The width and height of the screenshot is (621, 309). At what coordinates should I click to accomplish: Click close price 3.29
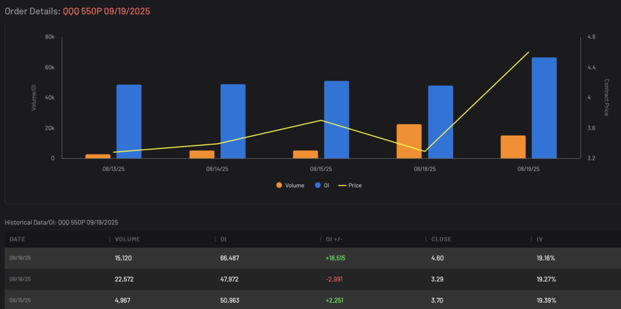437,279
